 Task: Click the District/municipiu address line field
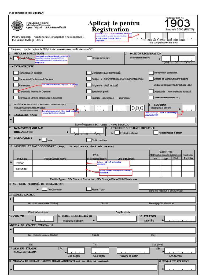(x=105, y=208)
